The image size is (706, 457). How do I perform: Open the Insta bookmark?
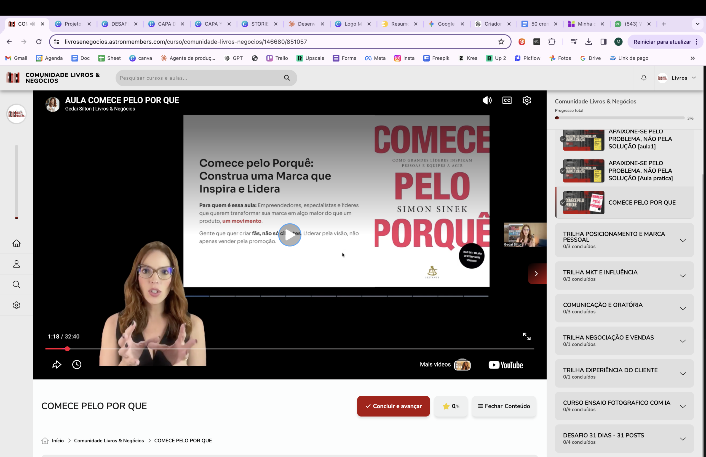404,58
